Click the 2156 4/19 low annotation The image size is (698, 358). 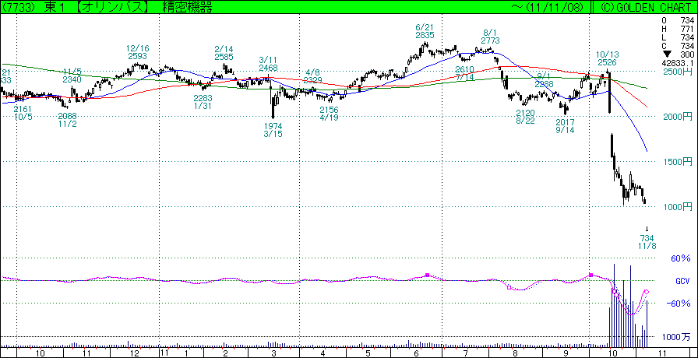point(329,114)
